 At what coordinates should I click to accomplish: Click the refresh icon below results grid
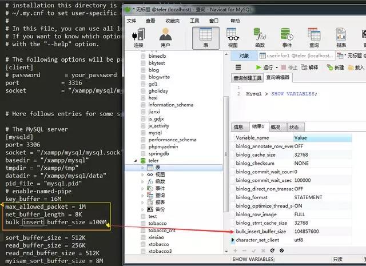[272, 251]
